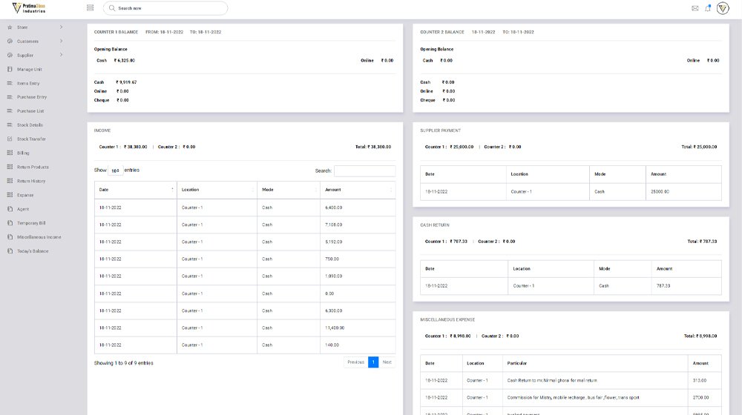This screenshot has width=742, height=415.
Task: Open the user profile avatar
Action: (723, 8)
